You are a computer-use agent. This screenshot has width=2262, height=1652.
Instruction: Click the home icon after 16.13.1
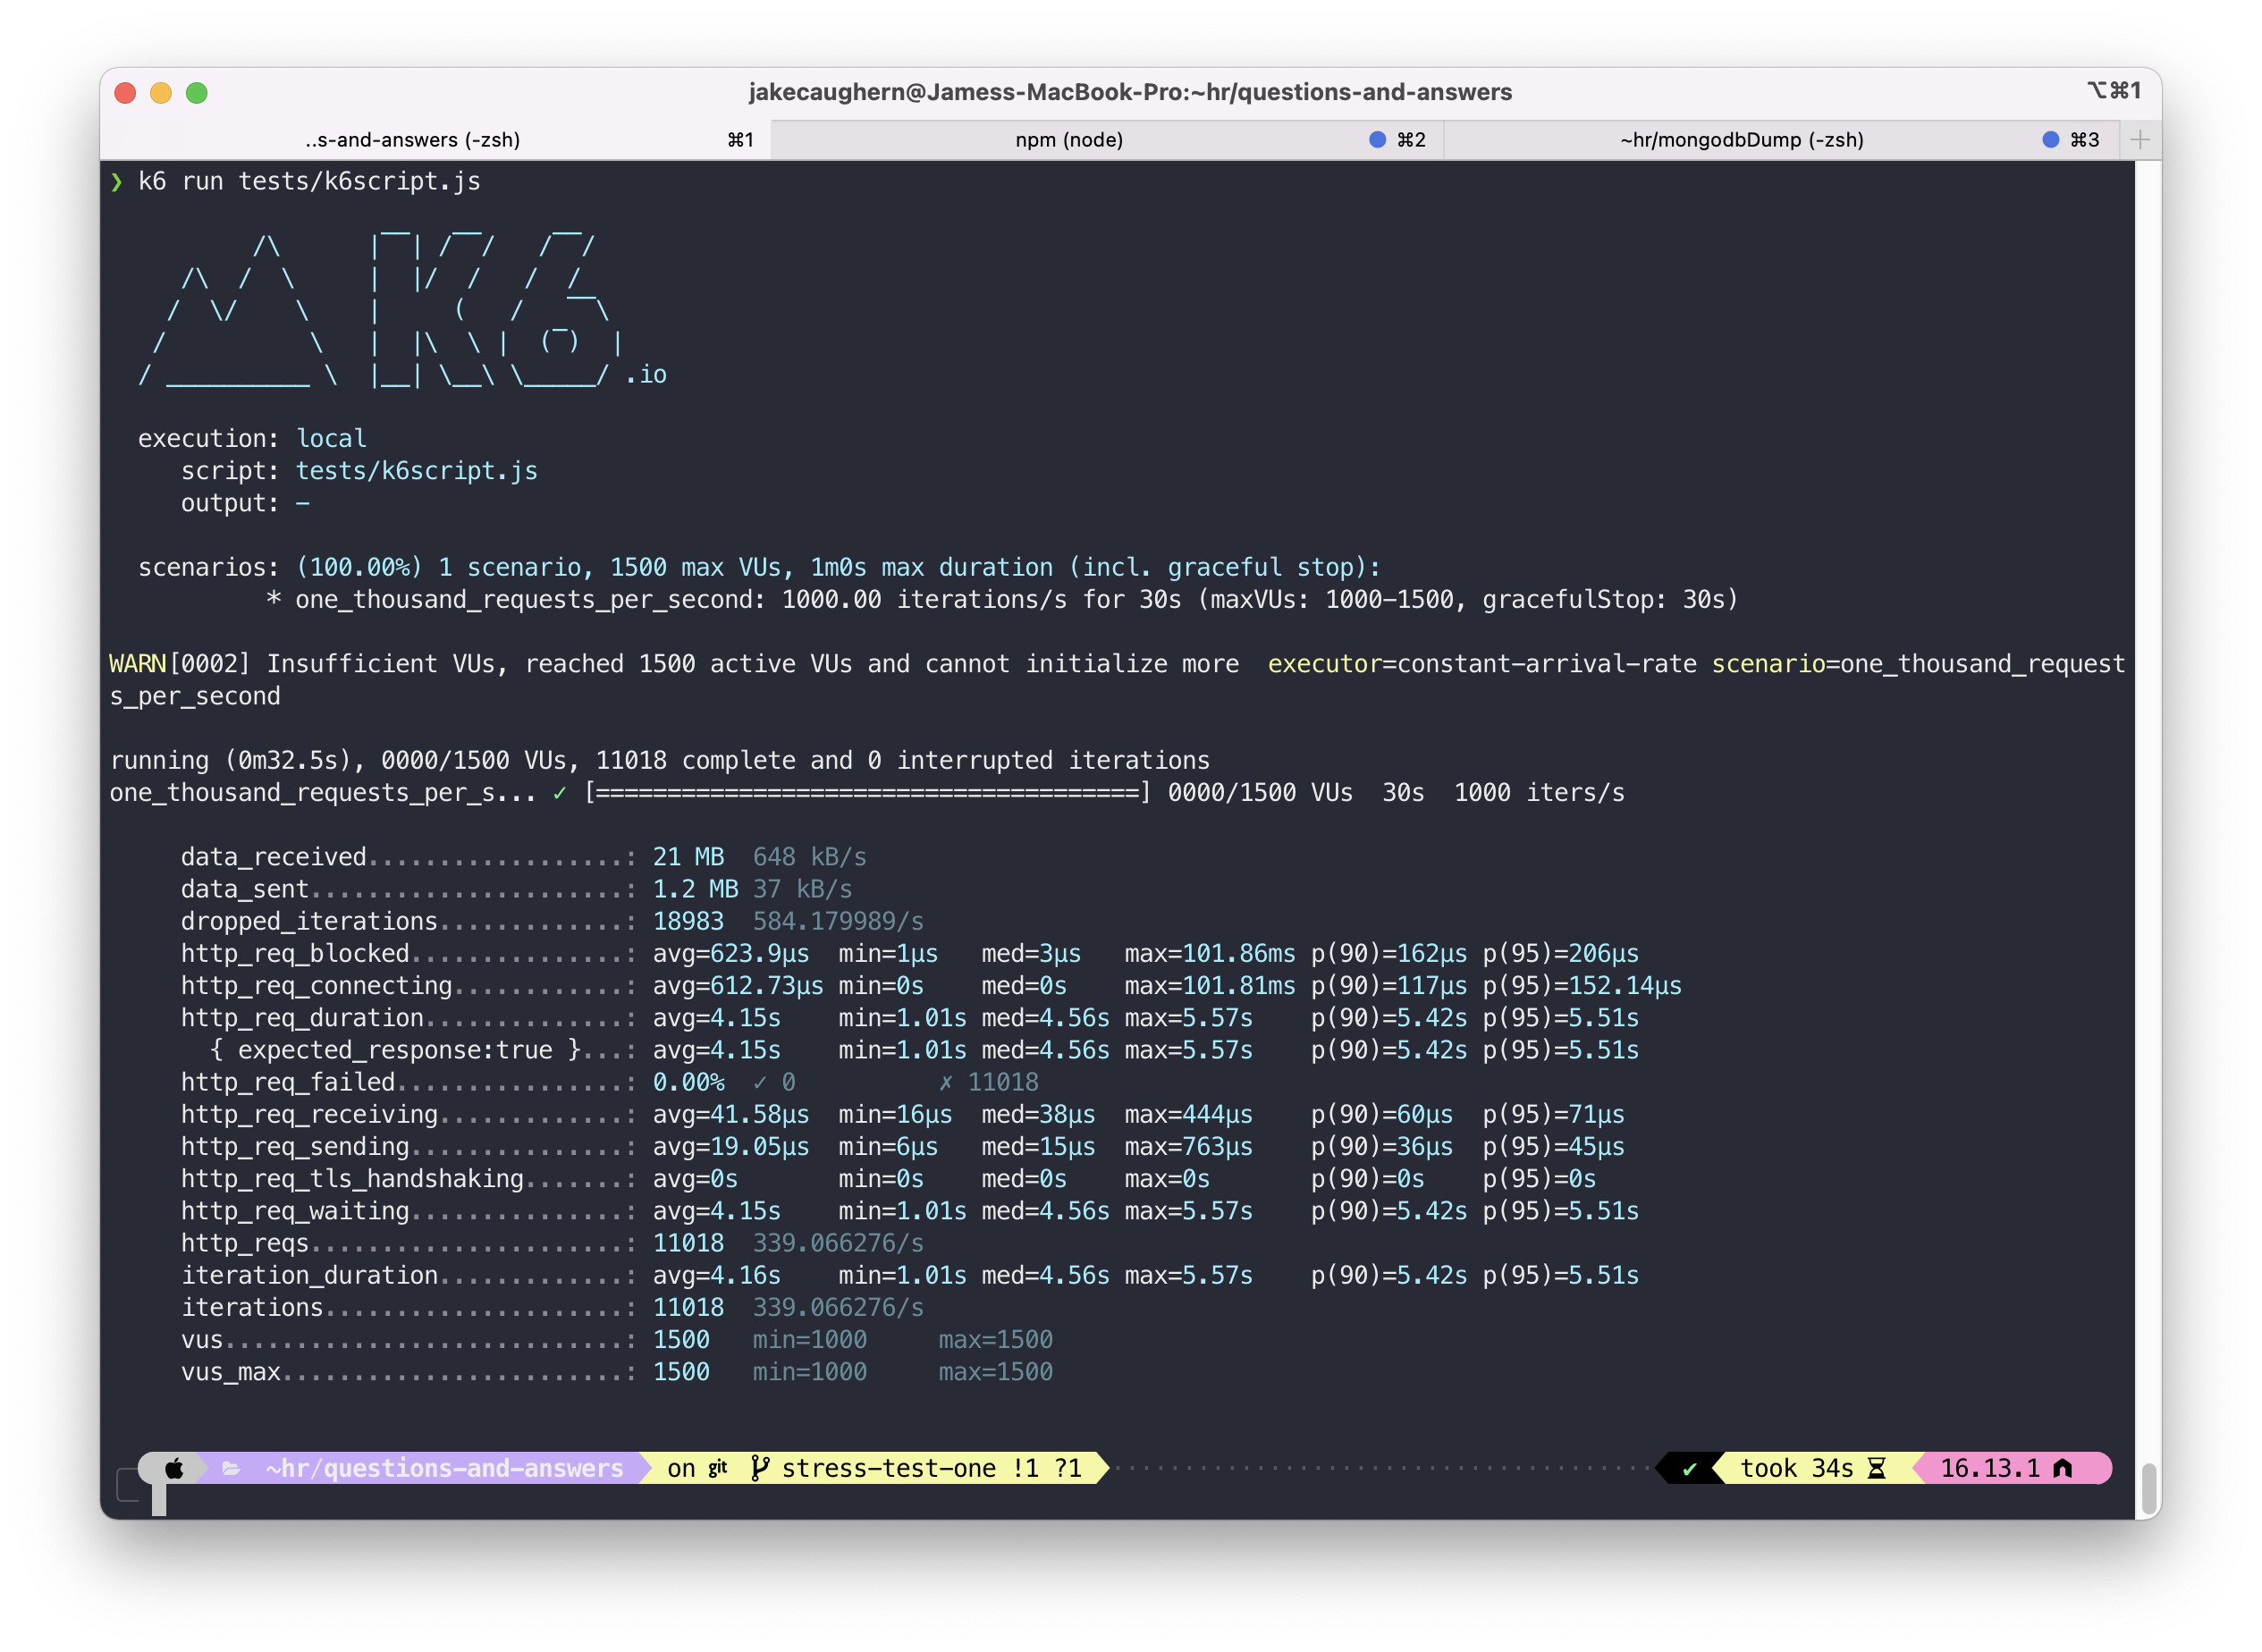tap(2062, 1468)
